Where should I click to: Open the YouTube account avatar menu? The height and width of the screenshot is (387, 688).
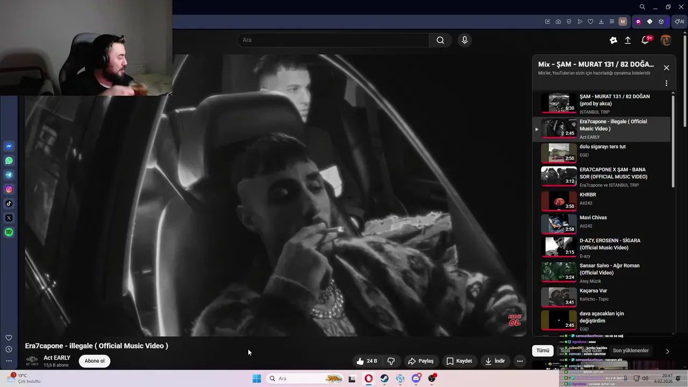coord(665,40)
